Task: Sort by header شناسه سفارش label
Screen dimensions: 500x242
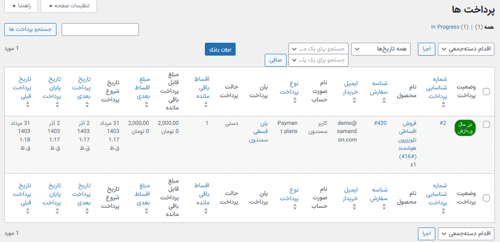Action: point(378,88)
